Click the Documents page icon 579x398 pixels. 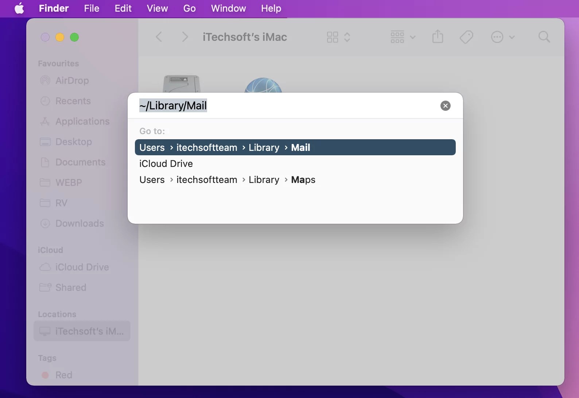(45, 162)
